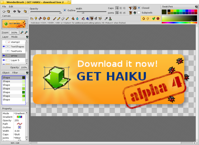199x145 pixels.
Task: Save the document with floppy icon
Action: [x=15, y=11]
